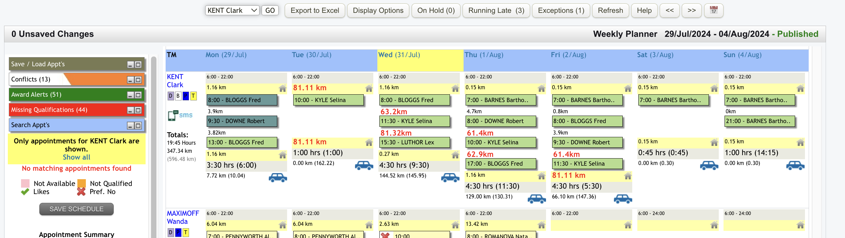Click the left panel vertical scrollbar

point(154,147)
